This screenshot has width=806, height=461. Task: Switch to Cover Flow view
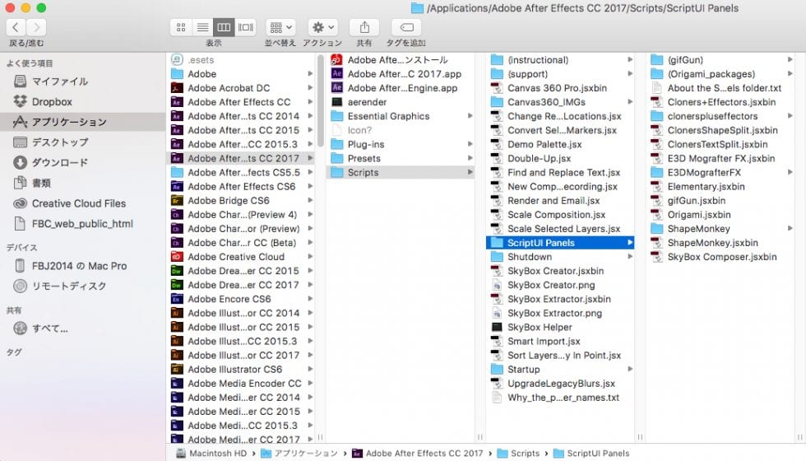245,27
